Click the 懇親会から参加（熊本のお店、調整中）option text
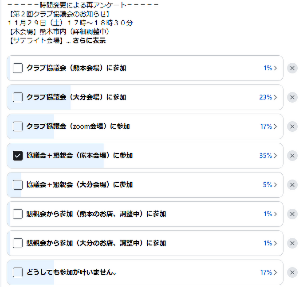The width and height of the screenshot is (303, 287). click(x=96, y=214)
